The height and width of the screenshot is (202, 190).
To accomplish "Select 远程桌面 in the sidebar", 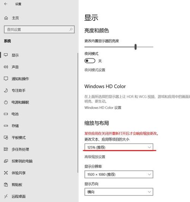I will pos(19,196).
